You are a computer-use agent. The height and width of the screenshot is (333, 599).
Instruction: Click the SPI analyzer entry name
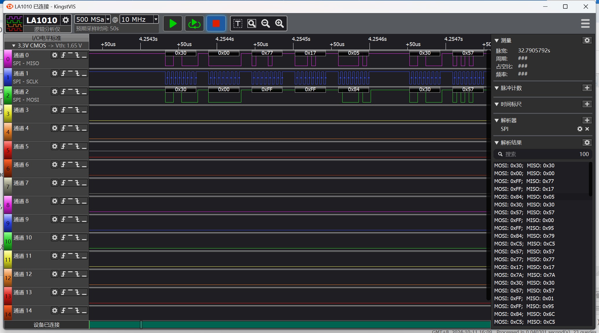point(504,129)
